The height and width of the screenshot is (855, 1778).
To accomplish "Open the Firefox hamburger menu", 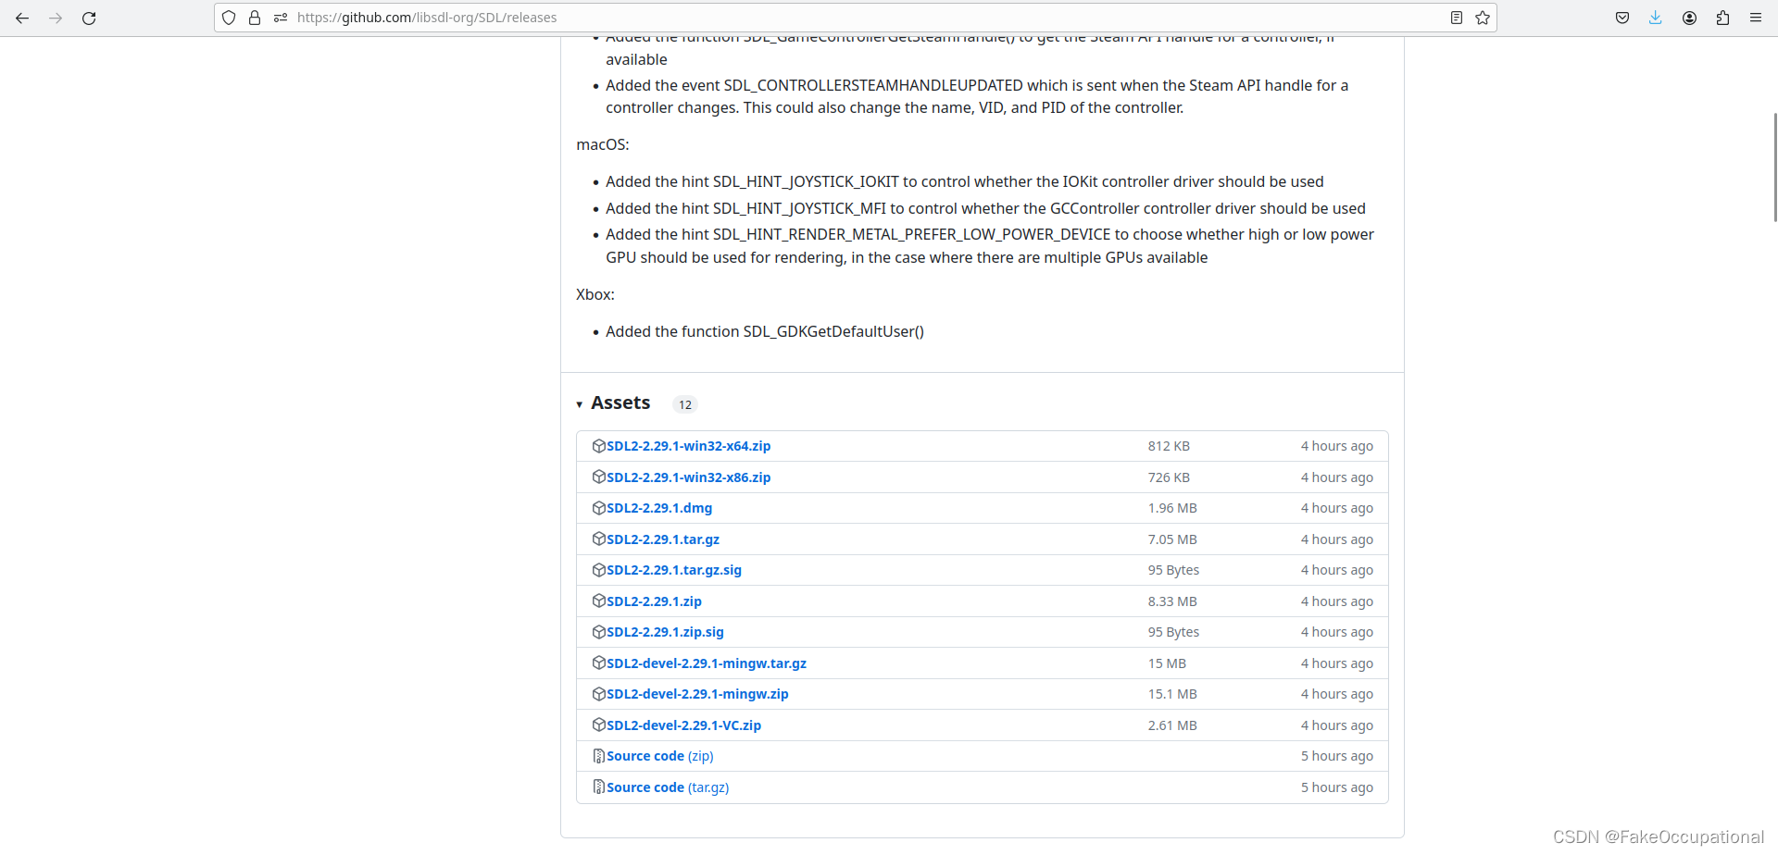I will tap(1756, 18).
